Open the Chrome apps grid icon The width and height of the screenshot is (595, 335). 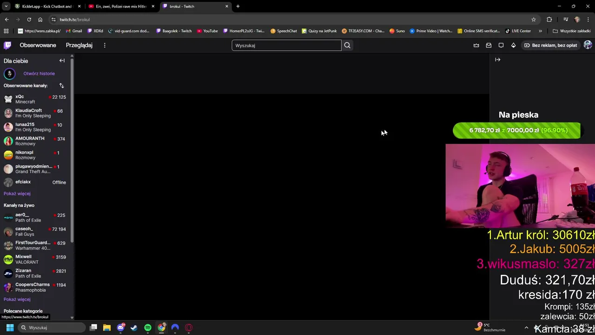(6, 31)
